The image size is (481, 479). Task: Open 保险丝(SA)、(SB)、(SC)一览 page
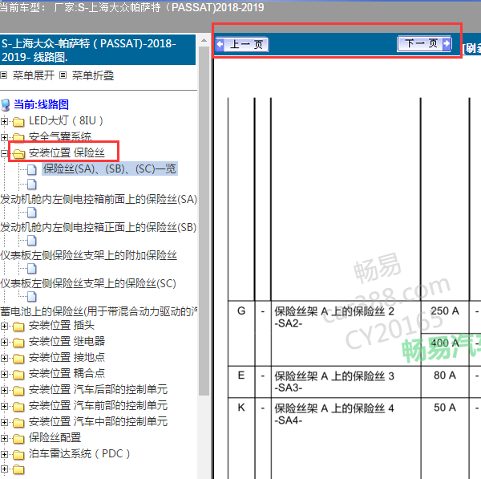[x=110, y=168]
